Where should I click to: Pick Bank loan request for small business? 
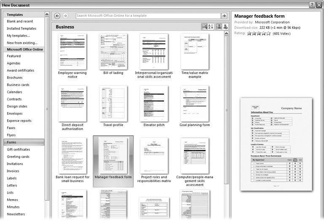click(x=72, y=160)
